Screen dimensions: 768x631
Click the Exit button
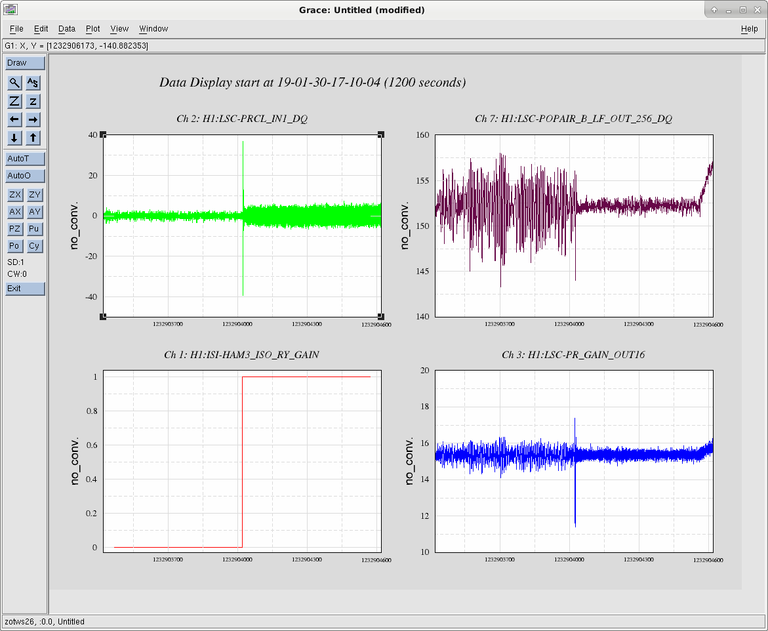[x=25, y=289]
